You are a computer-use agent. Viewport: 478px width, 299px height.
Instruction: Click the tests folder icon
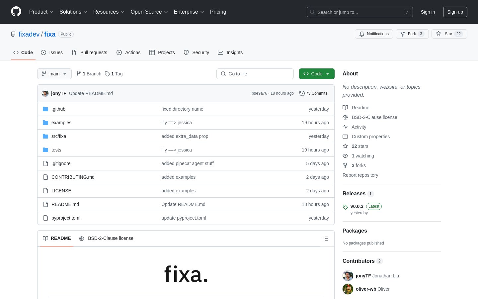click(x=45, y=150)
